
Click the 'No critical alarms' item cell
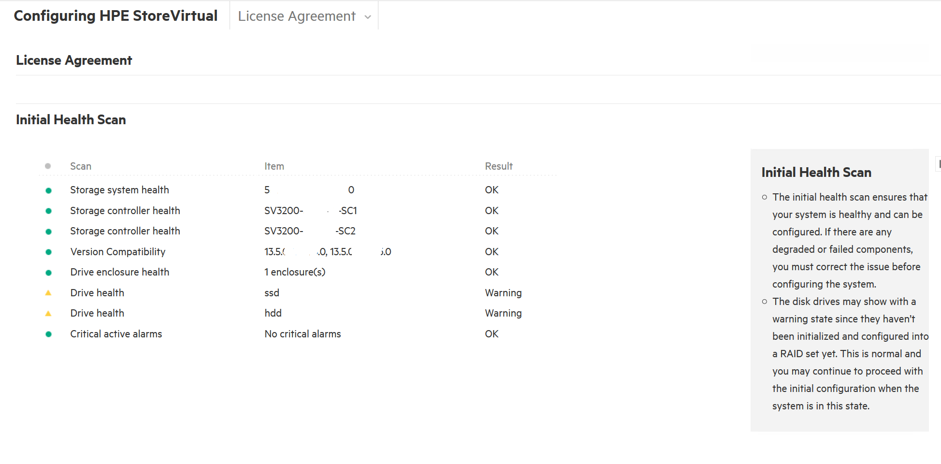303,334
